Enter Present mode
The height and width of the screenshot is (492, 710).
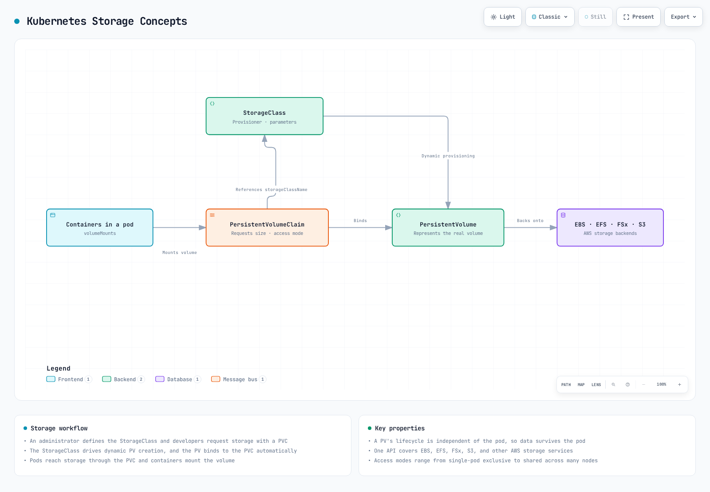639,17
